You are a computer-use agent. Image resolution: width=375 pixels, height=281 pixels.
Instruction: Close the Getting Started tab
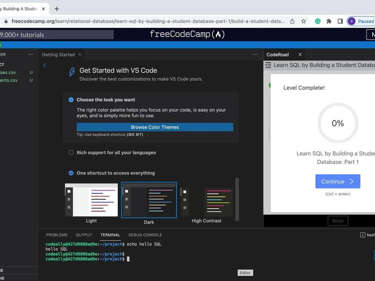[x=80, y=54]
